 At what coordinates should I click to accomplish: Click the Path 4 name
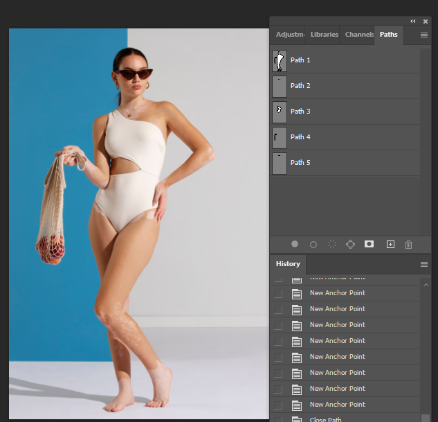(x=300, y=137)
